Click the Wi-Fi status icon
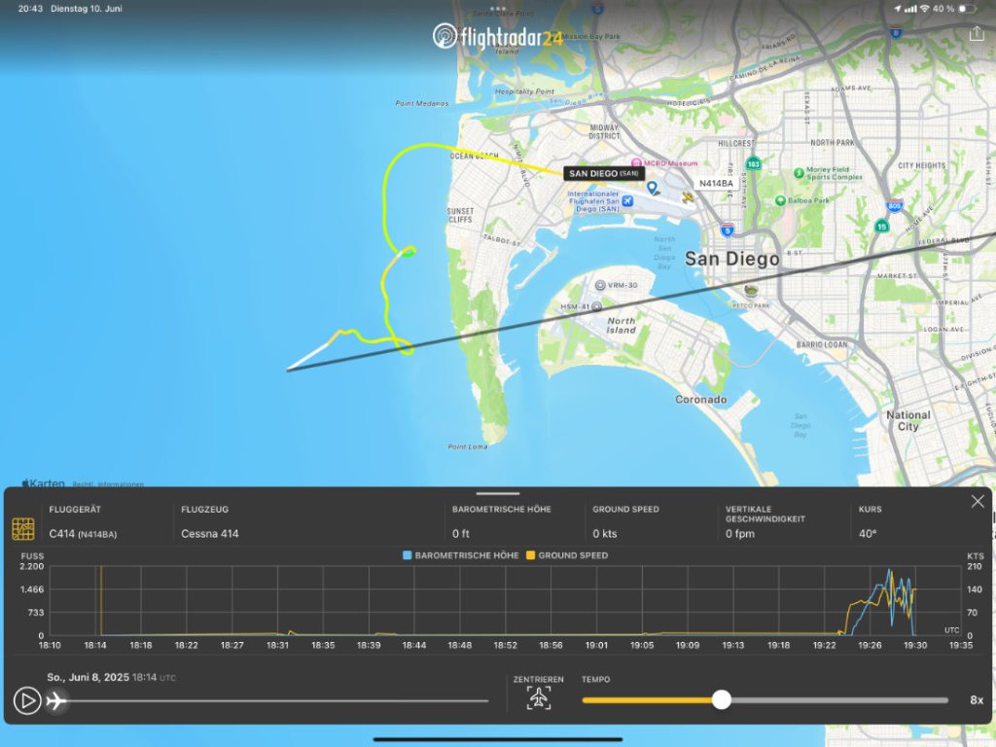Image resolution: width=996 pixels, height=747 pixels. (924, 8)
